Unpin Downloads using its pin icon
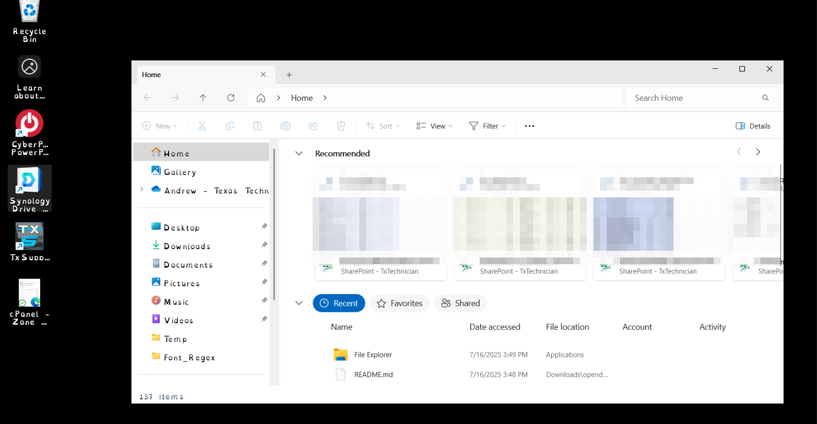 (264, 245)
